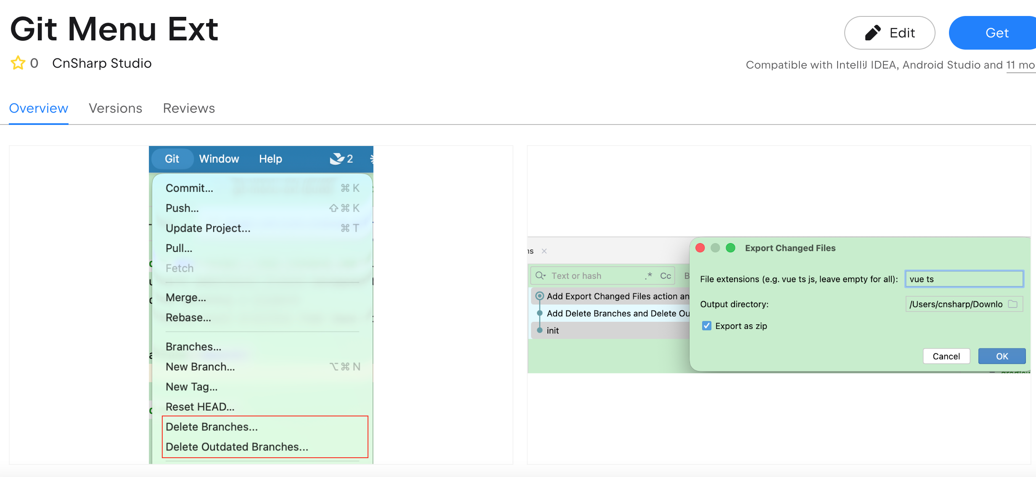Click the 'Git Menu Ext' plugin title
This screenshot has height=477, width=1036.
114,29
